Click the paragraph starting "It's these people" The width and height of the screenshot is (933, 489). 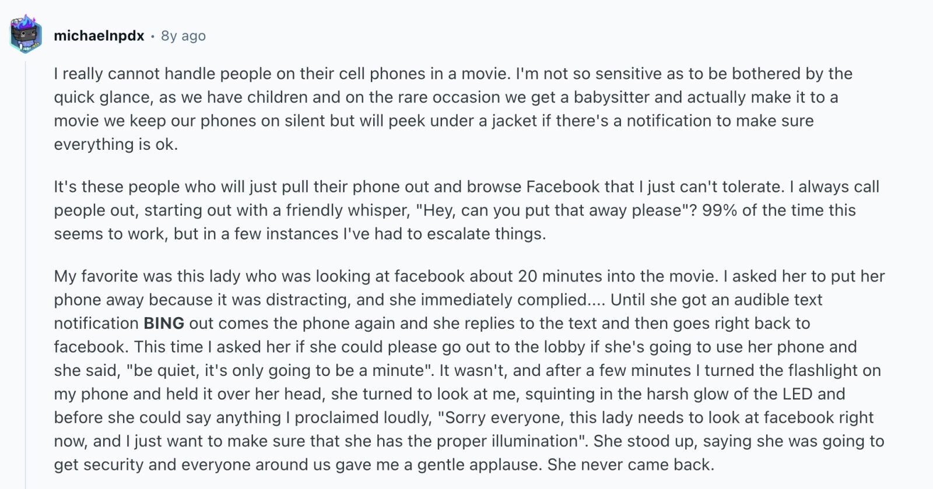tap(466, 210)
